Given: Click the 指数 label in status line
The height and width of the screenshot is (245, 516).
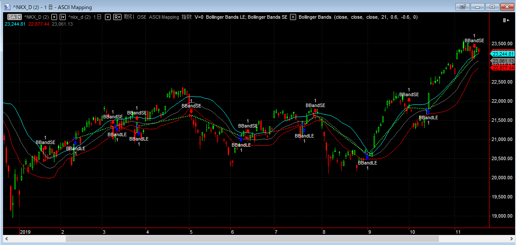Looking at the screenshot, I should point(187,17).
